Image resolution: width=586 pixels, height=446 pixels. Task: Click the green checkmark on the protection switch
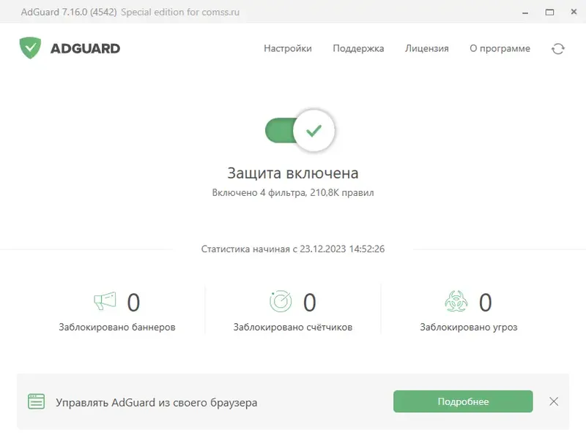(314, 130)
